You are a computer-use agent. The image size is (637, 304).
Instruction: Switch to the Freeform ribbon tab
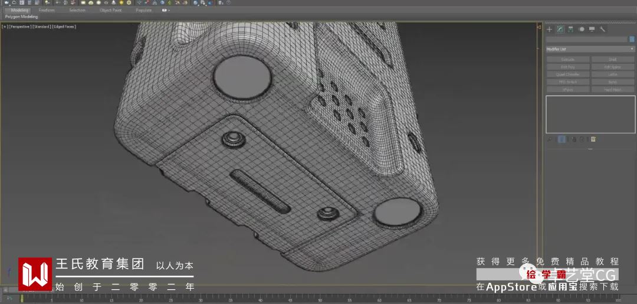tap(47, 10)
